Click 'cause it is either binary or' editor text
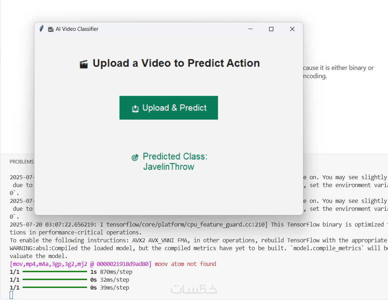This screenshot has width=388, height=300. pyautogui.click(x=338, y=68)
